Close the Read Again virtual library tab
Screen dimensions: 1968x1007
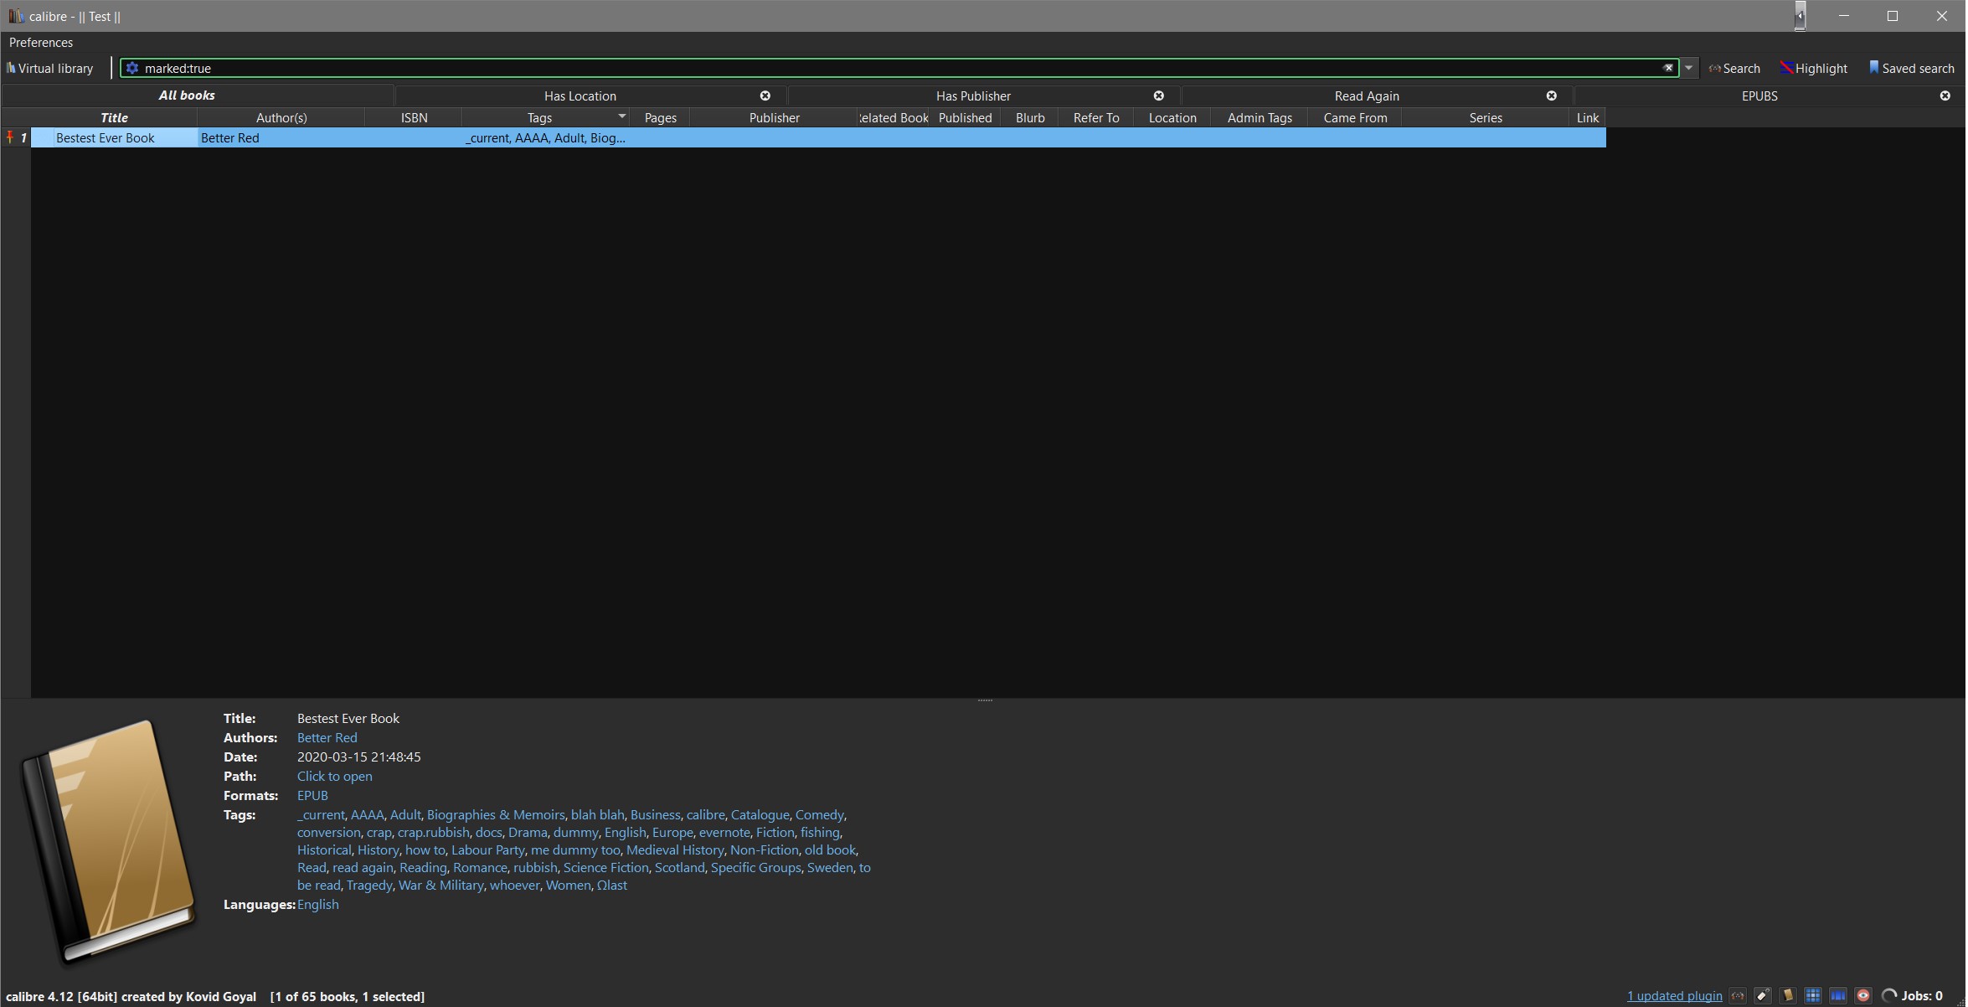coord(1553,96)
